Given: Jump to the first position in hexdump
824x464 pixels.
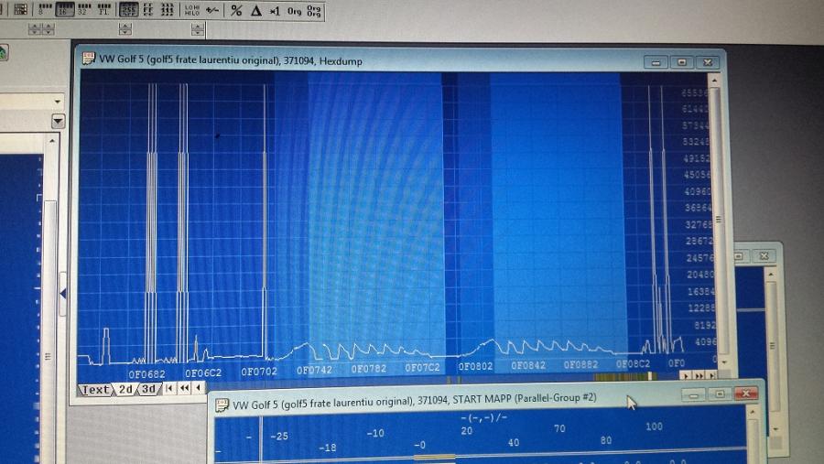Looking at the screenshot, I should (169, 389).
